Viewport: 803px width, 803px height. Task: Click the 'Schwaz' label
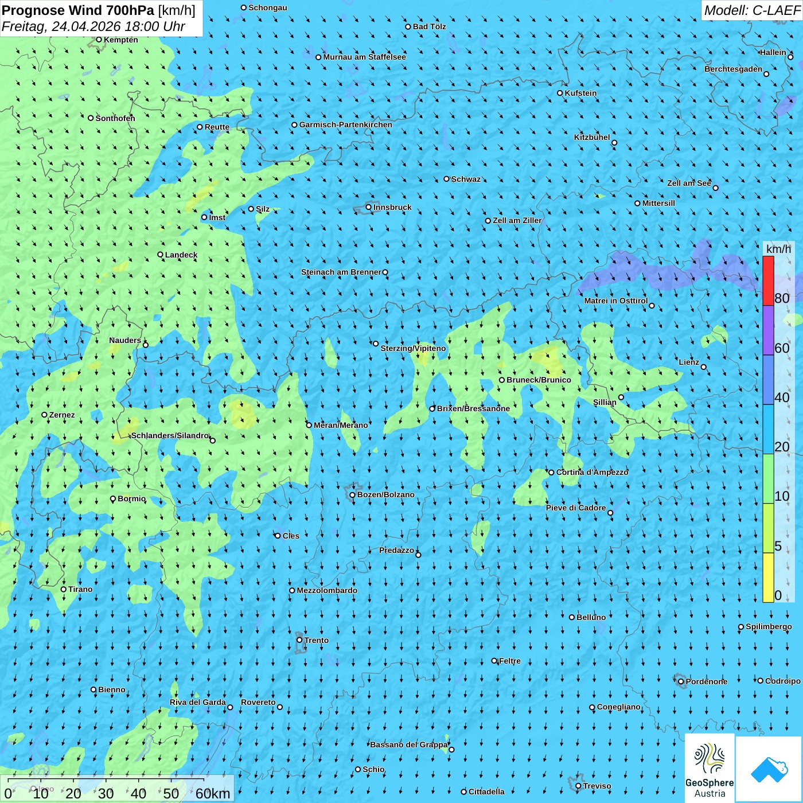[466, 179]
